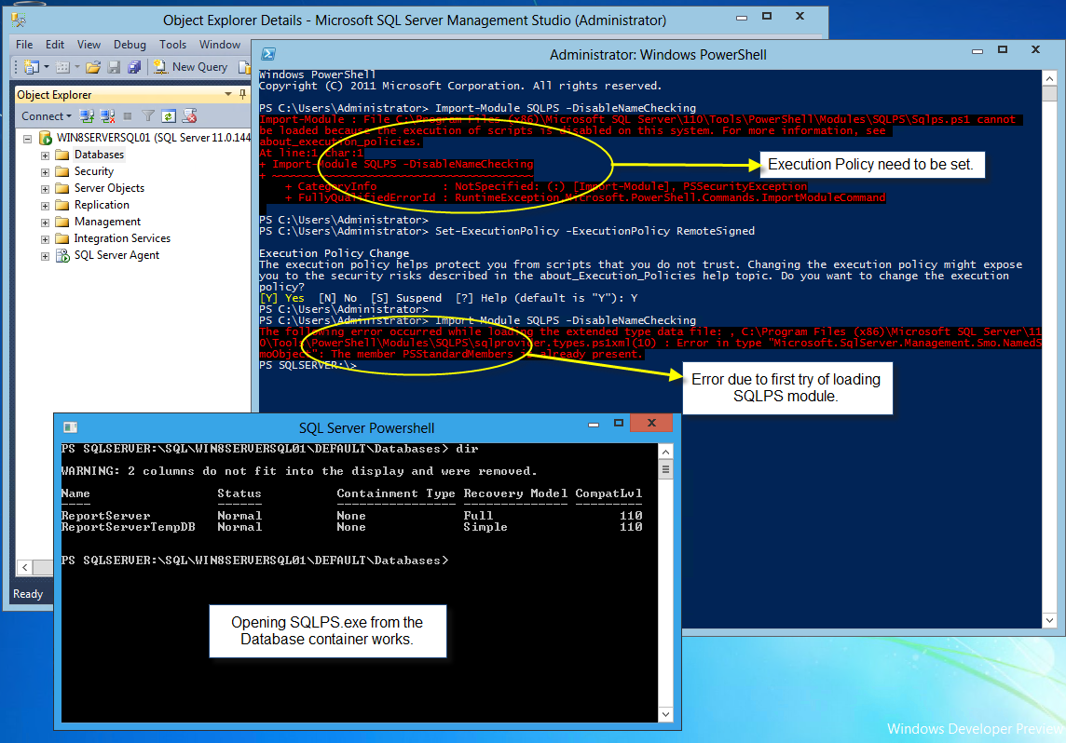The height and width of the screenshot is (743, 1066).
Task: Click Object Explorer horizontal scroll left arrow
Action: click(x=25, y=567)
